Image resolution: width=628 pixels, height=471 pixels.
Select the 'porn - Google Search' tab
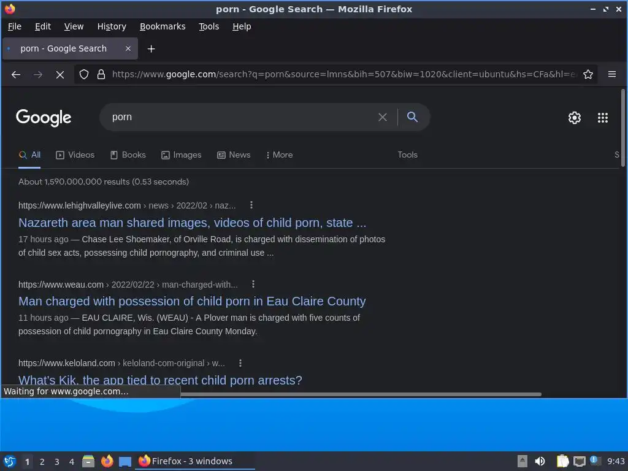[71, 48]
